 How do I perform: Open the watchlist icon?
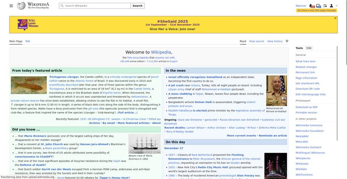325,6
